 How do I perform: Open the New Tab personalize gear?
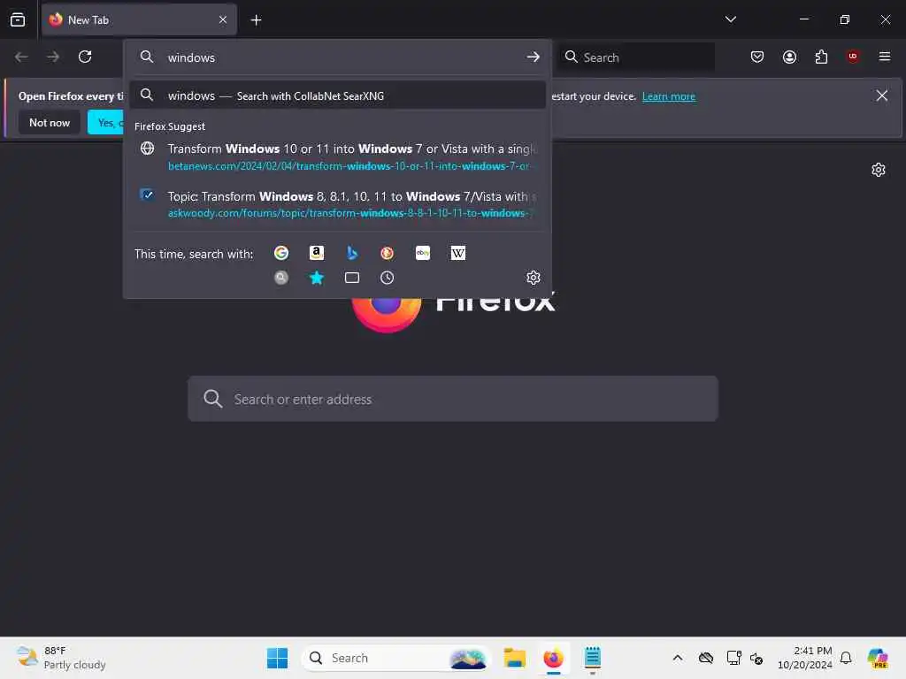(x=879, y=170)
